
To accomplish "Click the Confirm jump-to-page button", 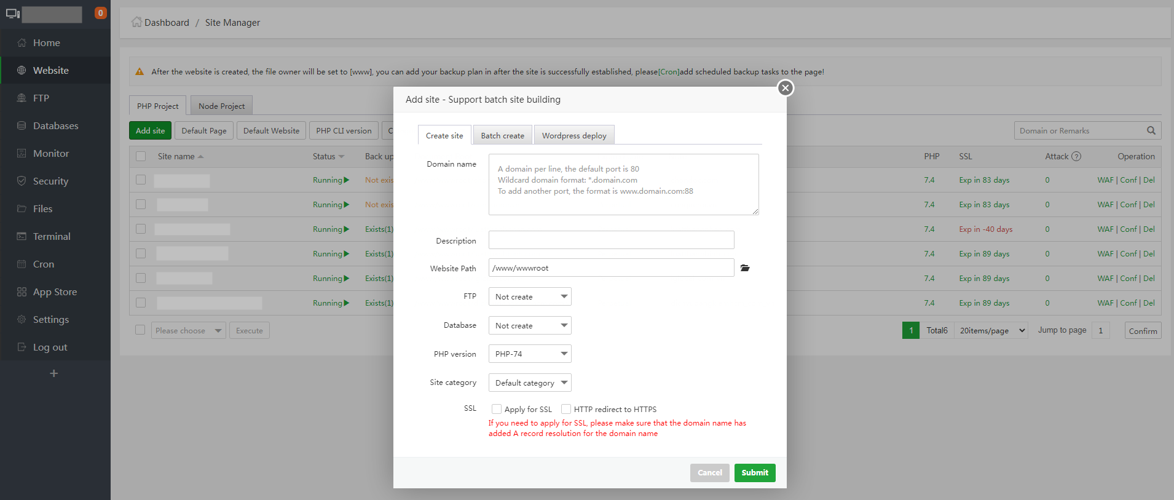I will 1143,331.
